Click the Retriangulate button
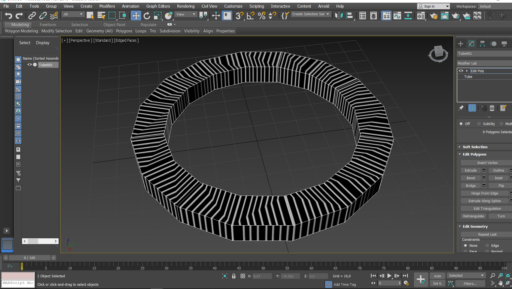The height and width of the screenshot is (289, 512). pyautogui.click(x=473, y=216)
